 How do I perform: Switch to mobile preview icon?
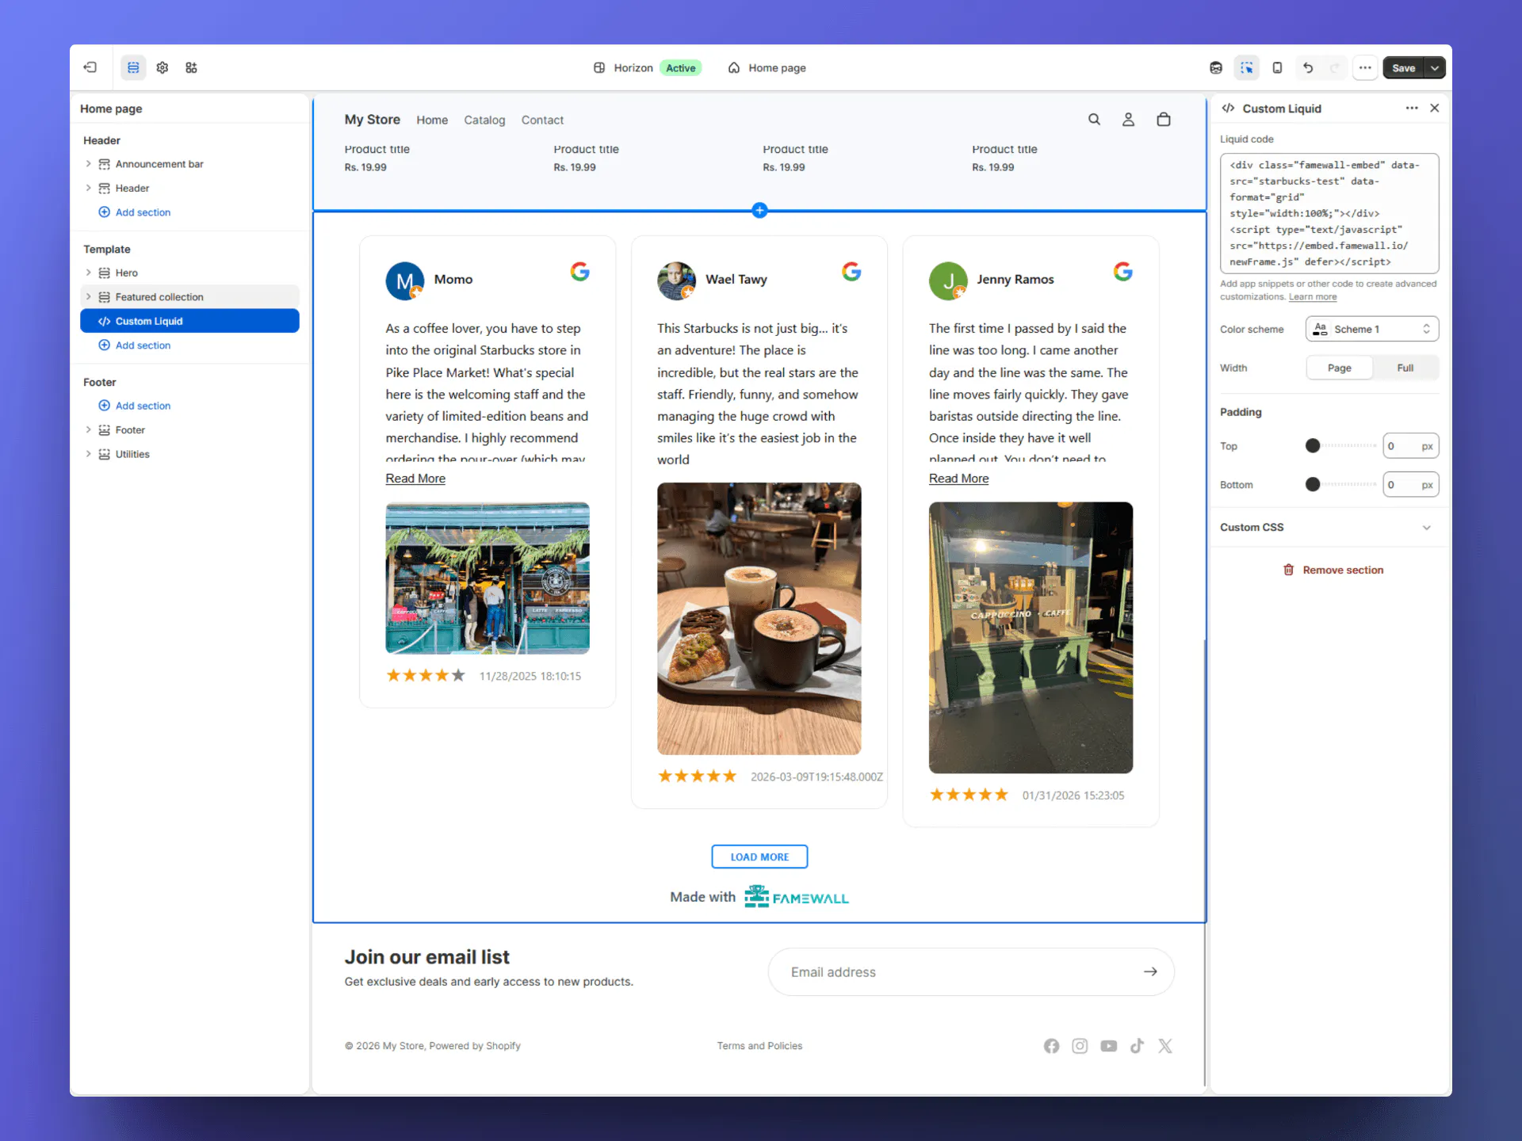coord(1277,67)
